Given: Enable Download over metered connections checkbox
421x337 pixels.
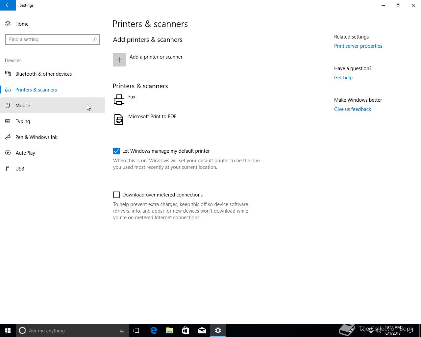Looking at the screenshot, I should (116, 195).
